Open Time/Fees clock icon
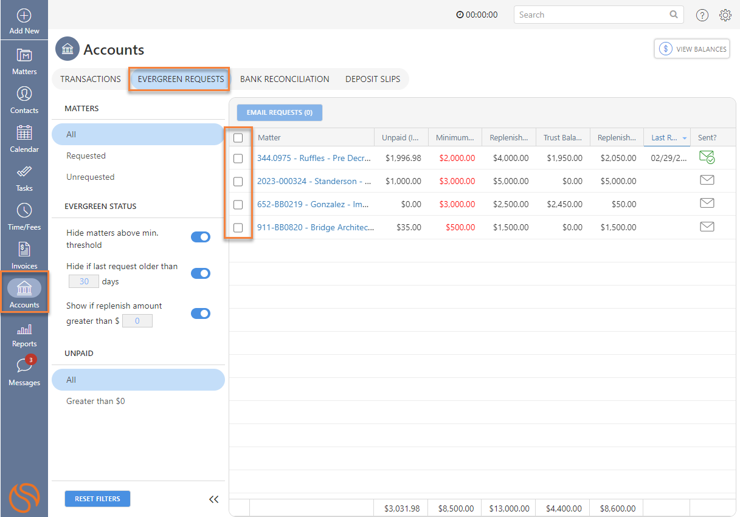The height and width of the screenshot is (517, 740). tap(24, 211)
